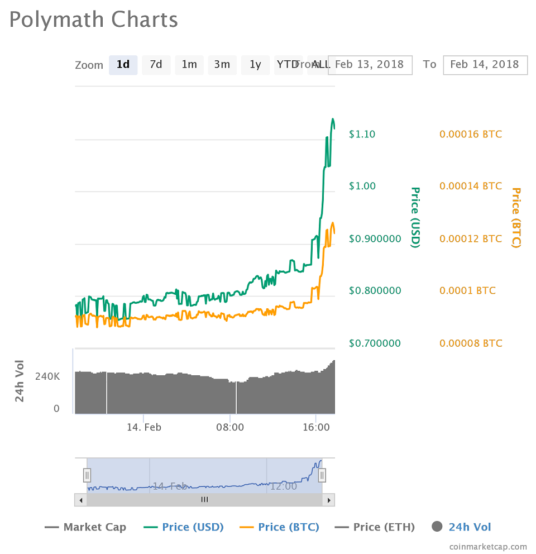Click the Polymath Charts heading
The height and width of the screenshot is (554, 536).
click(94, 20)
